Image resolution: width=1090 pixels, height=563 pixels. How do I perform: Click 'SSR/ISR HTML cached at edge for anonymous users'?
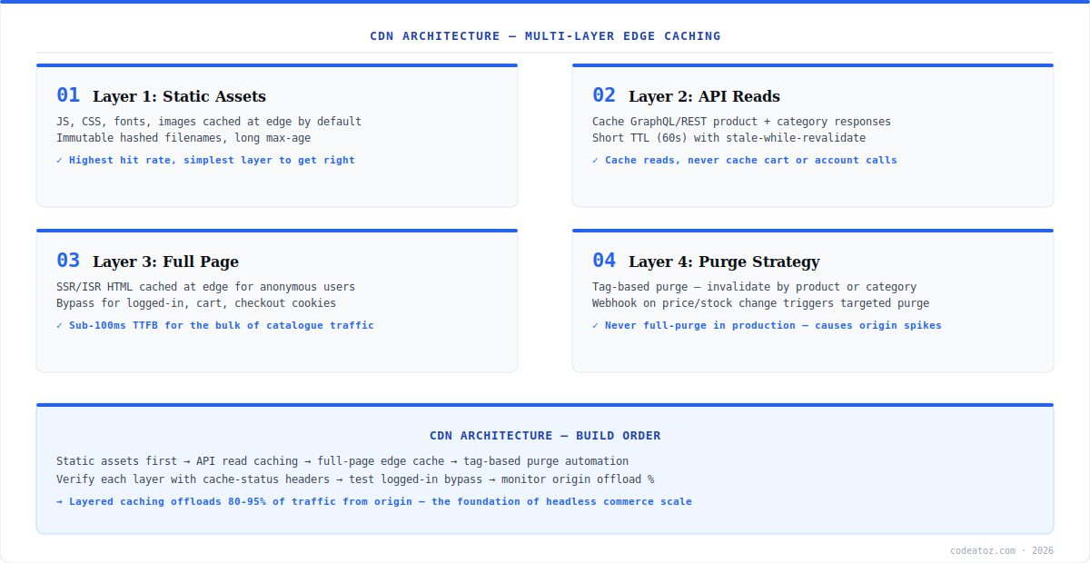coord(205,287)
